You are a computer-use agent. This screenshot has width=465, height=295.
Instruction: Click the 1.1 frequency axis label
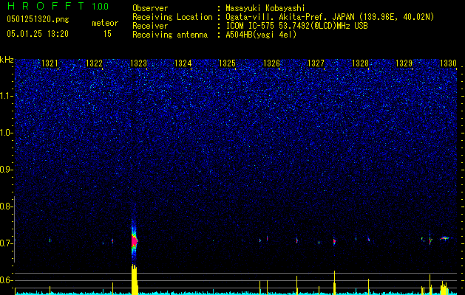[6, 96]
